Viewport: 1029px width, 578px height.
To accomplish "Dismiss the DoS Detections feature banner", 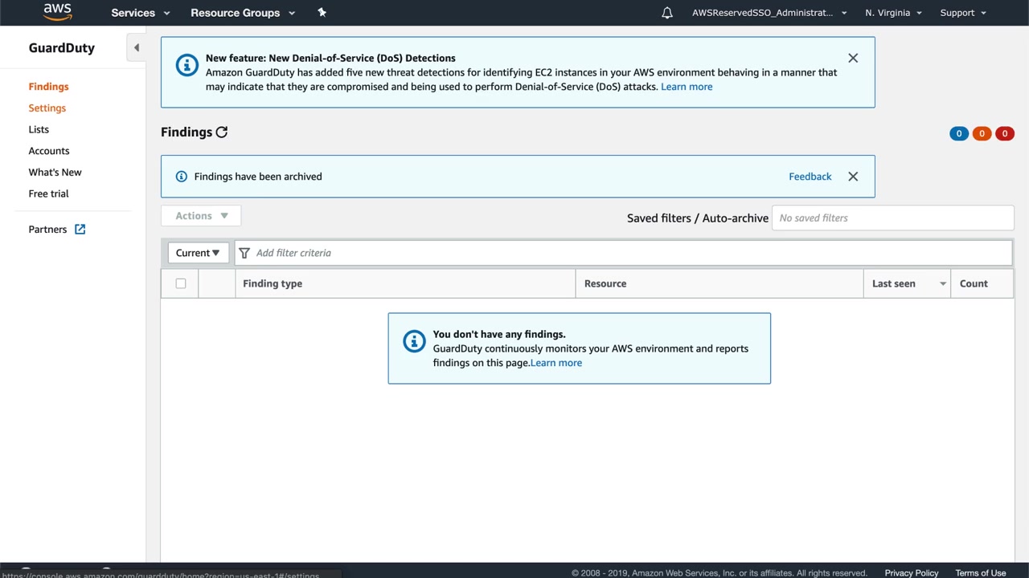I will (x=853, y=58).
